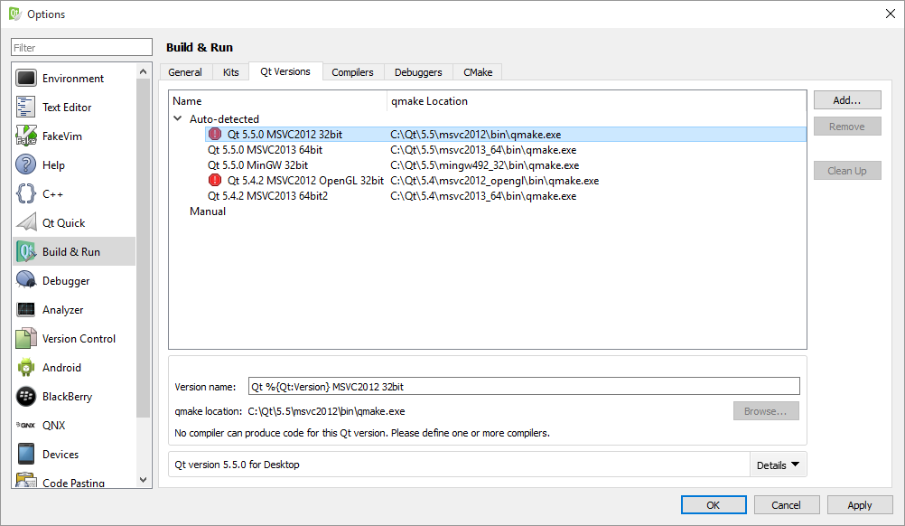
Task: Click the Name column header
Action: tap(278, 101)
